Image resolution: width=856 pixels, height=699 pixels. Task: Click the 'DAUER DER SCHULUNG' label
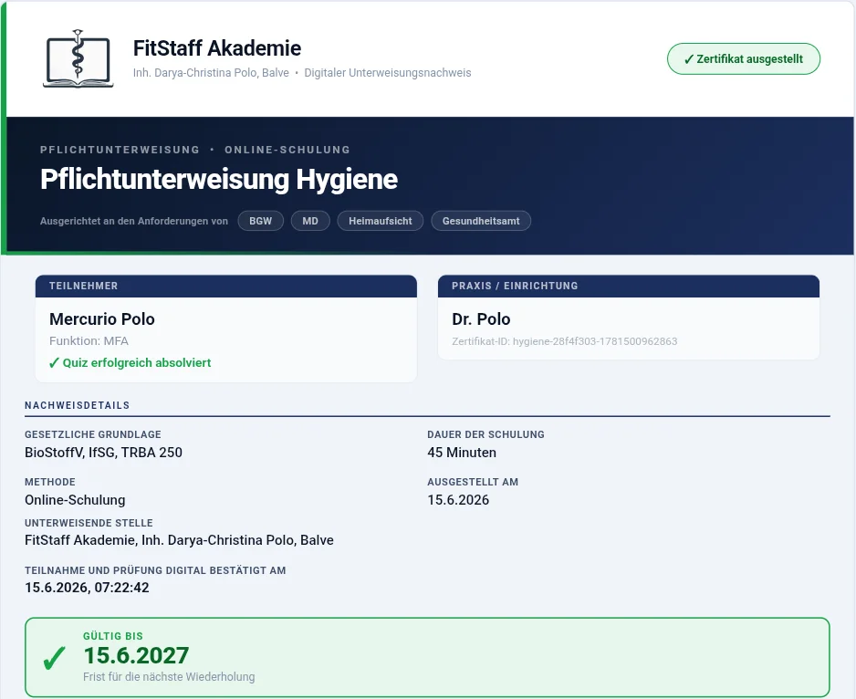coord(485,434)
